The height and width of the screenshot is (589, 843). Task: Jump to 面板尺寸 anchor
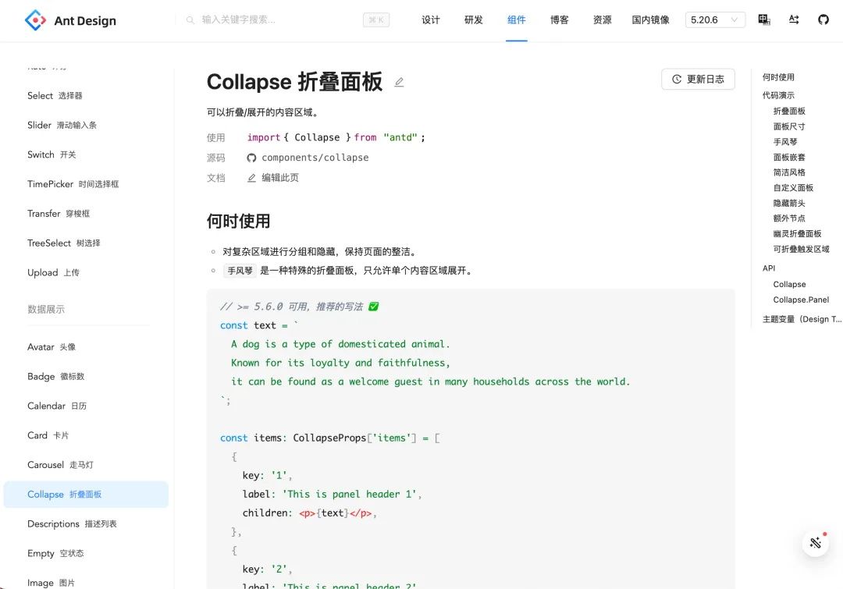[x=789, y=127]
